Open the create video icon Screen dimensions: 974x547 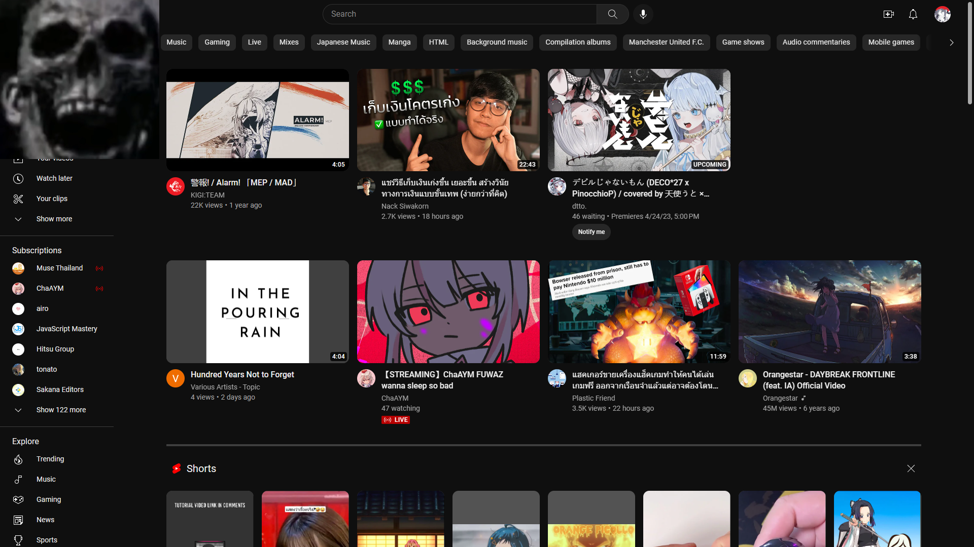coord(888,14)
